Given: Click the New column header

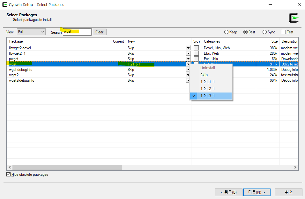Looking at the screenshot, I should click(x=159, y=41).
